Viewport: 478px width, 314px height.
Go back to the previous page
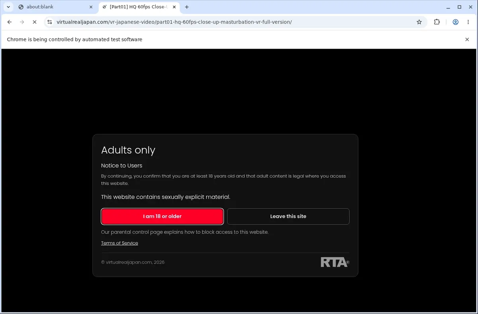[10, 22]
